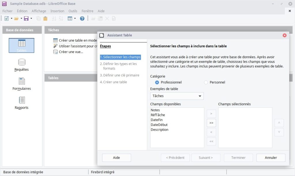Click the Annuler button
295x176 pixels.
pos(271,158)
